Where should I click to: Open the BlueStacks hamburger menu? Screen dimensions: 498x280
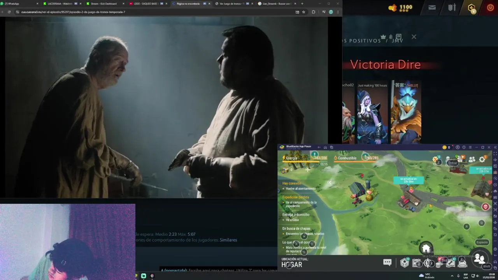470,147
